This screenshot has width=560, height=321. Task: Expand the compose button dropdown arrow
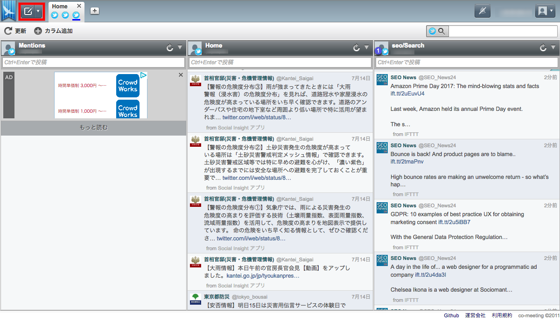click(39, 11)
